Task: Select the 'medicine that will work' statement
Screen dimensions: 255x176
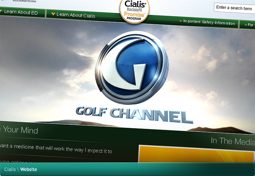Action: (56, 149)
